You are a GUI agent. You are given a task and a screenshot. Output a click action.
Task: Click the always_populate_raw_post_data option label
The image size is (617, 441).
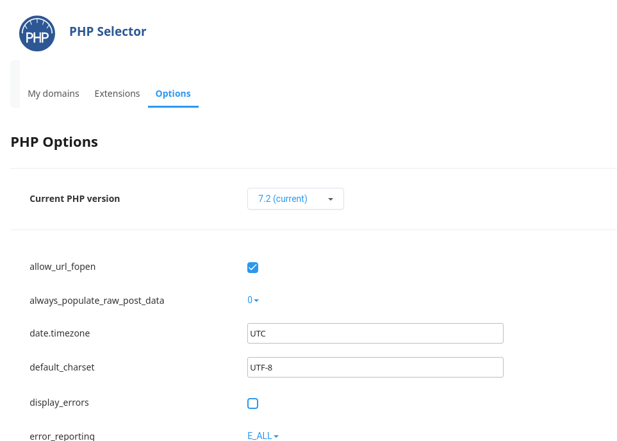pos(97,300)
